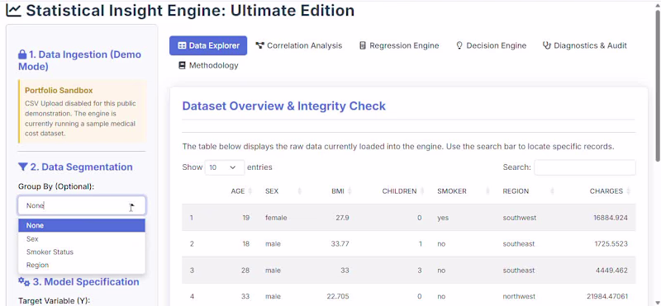Switch to Correlation Analysis tab
Image resolution: width=661 pixels, height=306 pixels.
(x=299, y=45)
